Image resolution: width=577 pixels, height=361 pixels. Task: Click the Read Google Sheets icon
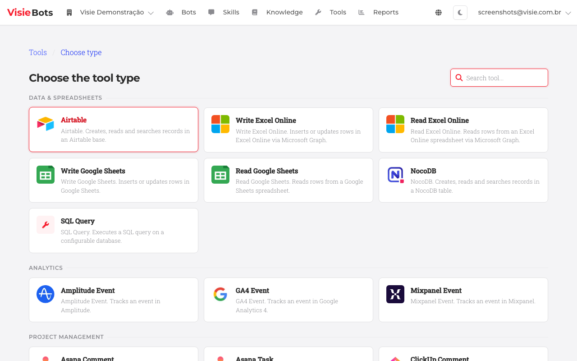click(x=220, y=175)
